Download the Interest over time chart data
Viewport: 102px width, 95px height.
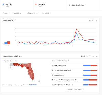(90, 21)
